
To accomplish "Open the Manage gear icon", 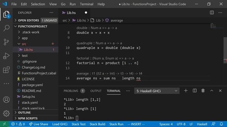I will [6, 114].
